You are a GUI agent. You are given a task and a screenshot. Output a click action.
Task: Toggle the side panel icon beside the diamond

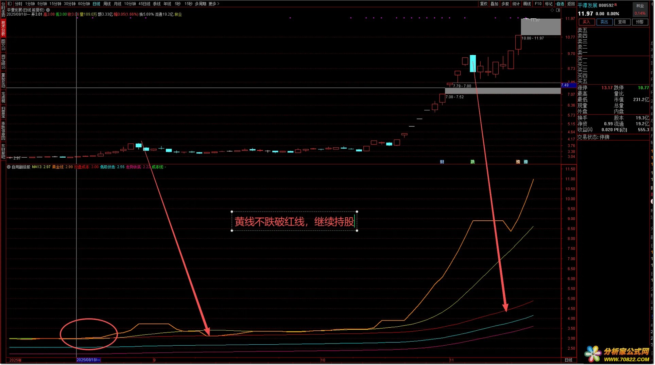558,10
